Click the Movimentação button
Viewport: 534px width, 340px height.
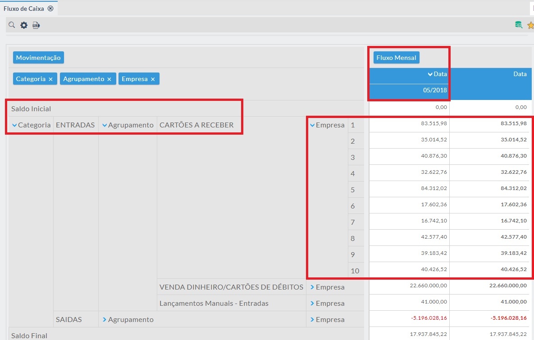[x=38, y=58]
